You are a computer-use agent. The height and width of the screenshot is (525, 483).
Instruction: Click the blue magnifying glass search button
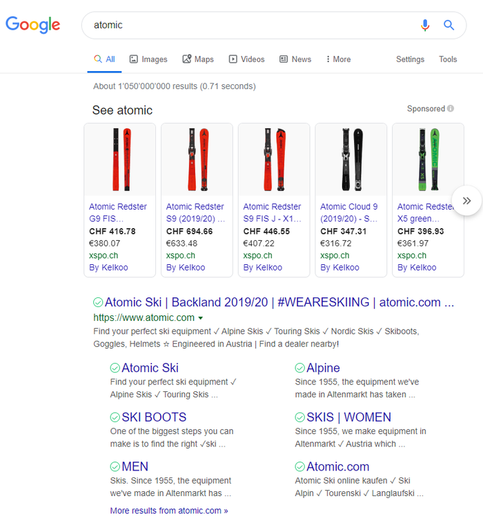click(449, 26)
